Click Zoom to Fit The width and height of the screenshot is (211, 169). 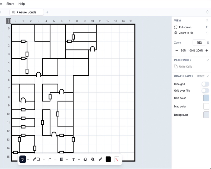tap(186, 33)
